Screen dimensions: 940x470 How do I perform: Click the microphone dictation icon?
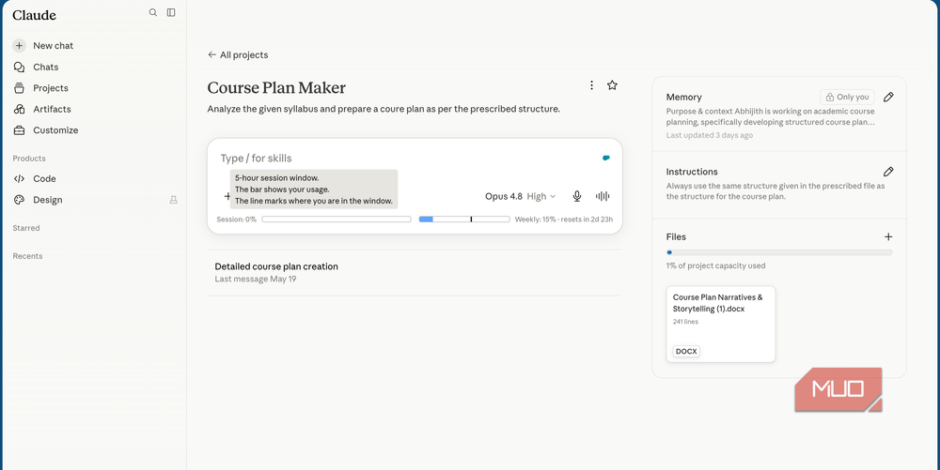577,196
